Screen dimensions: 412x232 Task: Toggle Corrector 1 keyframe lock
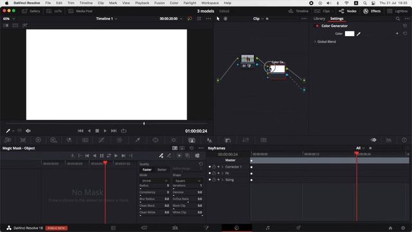point(214,167)
